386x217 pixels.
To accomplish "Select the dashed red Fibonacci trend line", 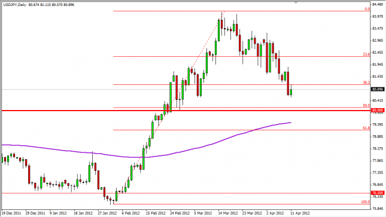I will (169, 108).
